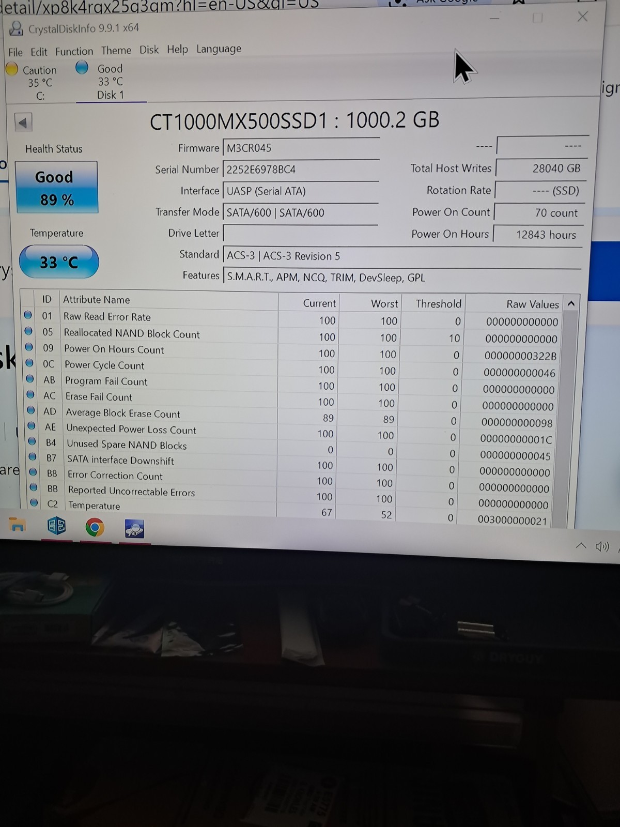
Task: Click status dot for Reallocated NAND Block Count
Action: tap(28, 331)
